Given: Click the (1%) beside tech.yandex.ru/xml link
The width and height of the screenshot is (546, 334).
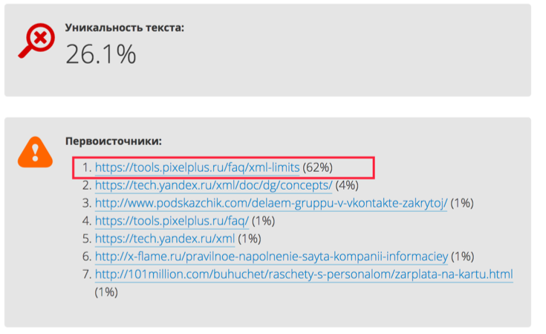Looking at the screenshot, I should [x=250, y=239].
